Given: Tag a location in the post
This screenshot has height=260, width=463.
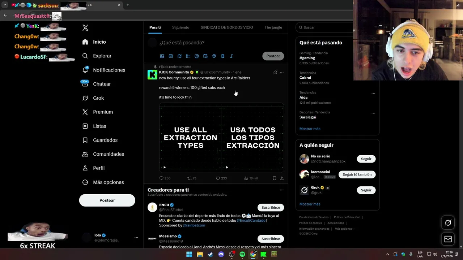Looking at the screenshot, I should click(214, 56).
